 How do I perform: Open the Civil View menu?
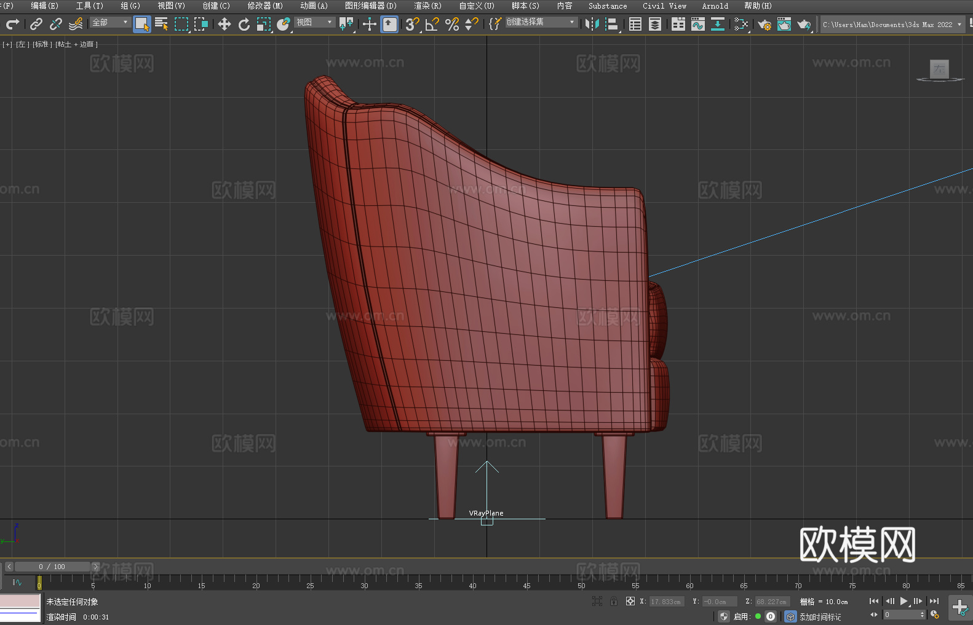(x=665, y=6)
